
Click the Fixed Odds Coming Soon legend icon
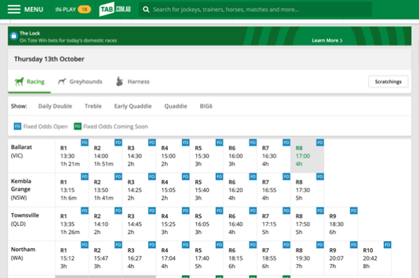[x=78, y=126]
